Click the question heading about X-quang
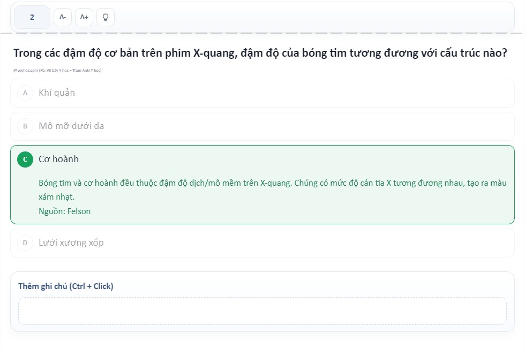 (x=260, y=54)
